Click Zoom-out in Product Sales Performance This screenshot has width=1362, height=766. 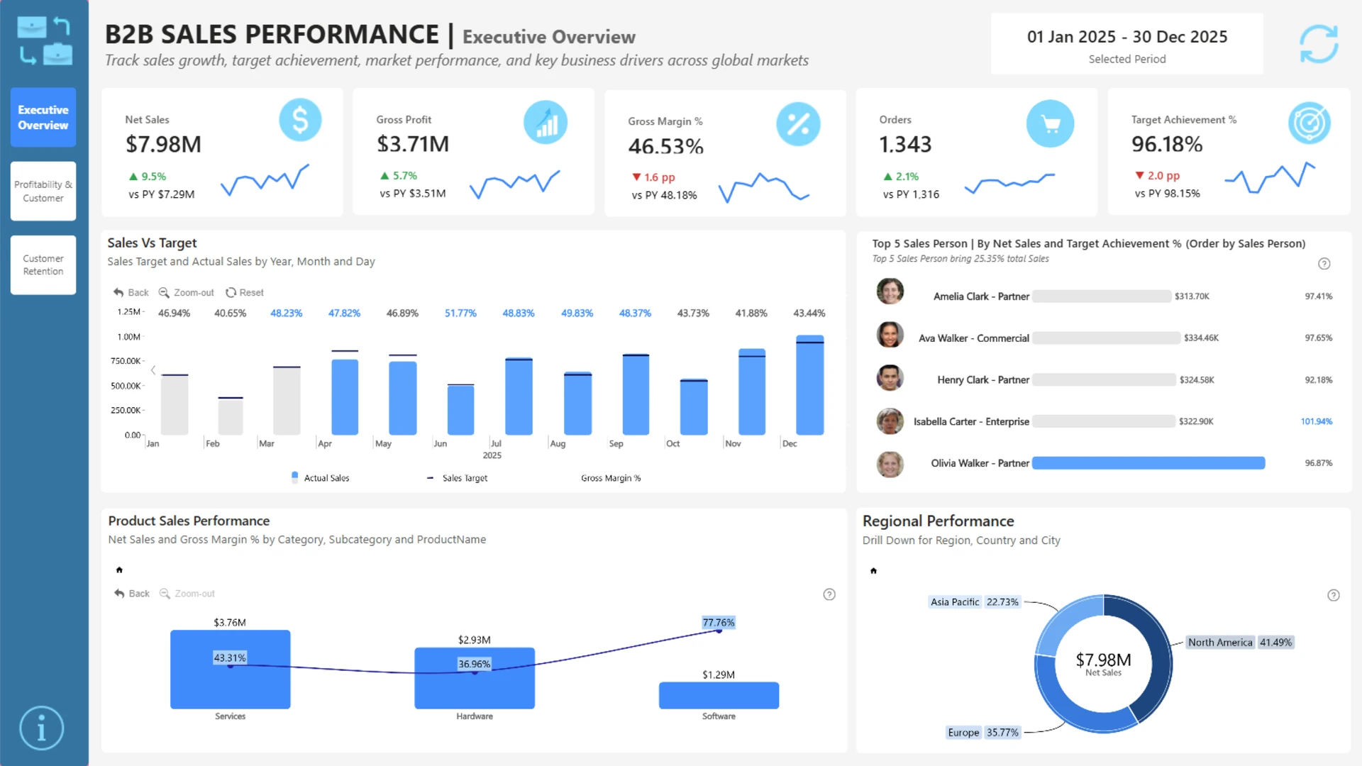pyautogui.click(x=187, y=594)
